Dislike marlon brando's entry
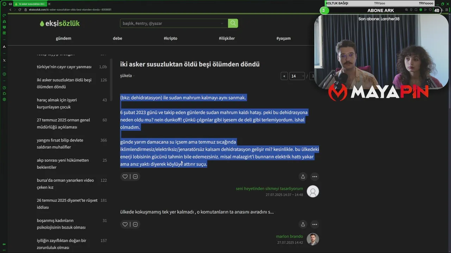 tap(135, 224)
